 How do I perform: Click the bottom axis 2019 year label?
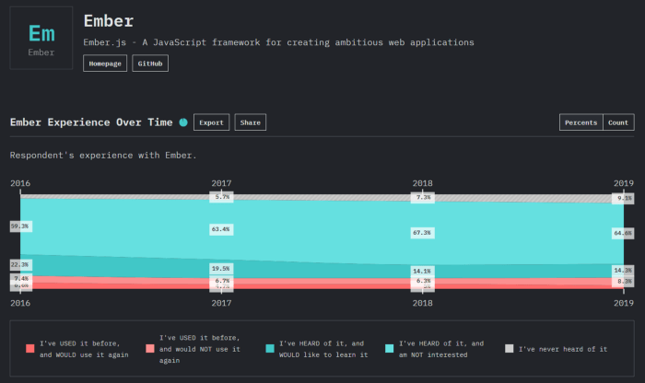coord(624,303)
